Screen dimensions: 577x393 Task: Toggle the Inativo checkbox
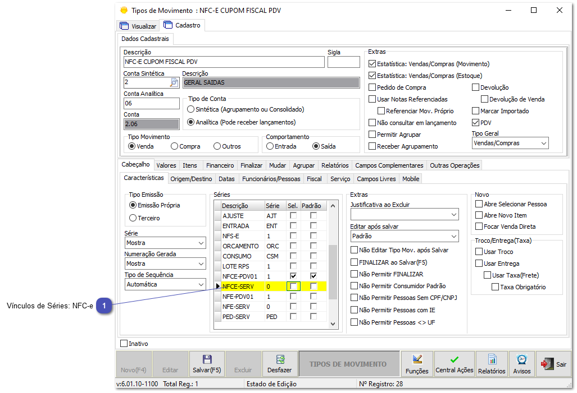point(125,344)
